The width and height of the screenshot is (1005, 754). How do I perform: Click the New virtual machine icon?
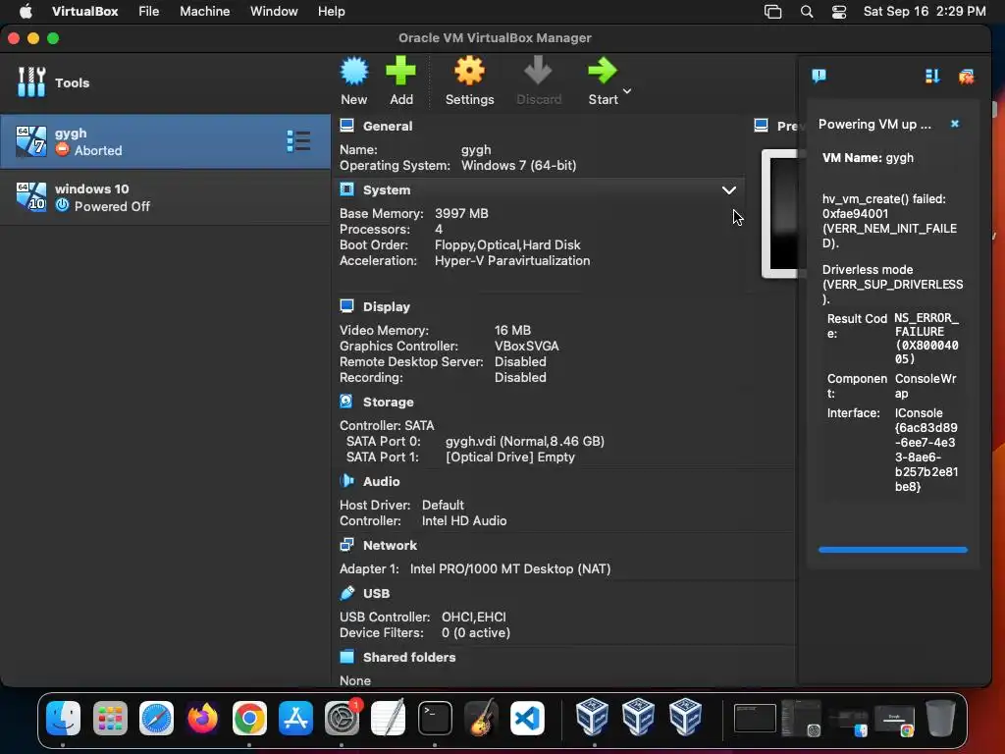[x=353, y=71]
